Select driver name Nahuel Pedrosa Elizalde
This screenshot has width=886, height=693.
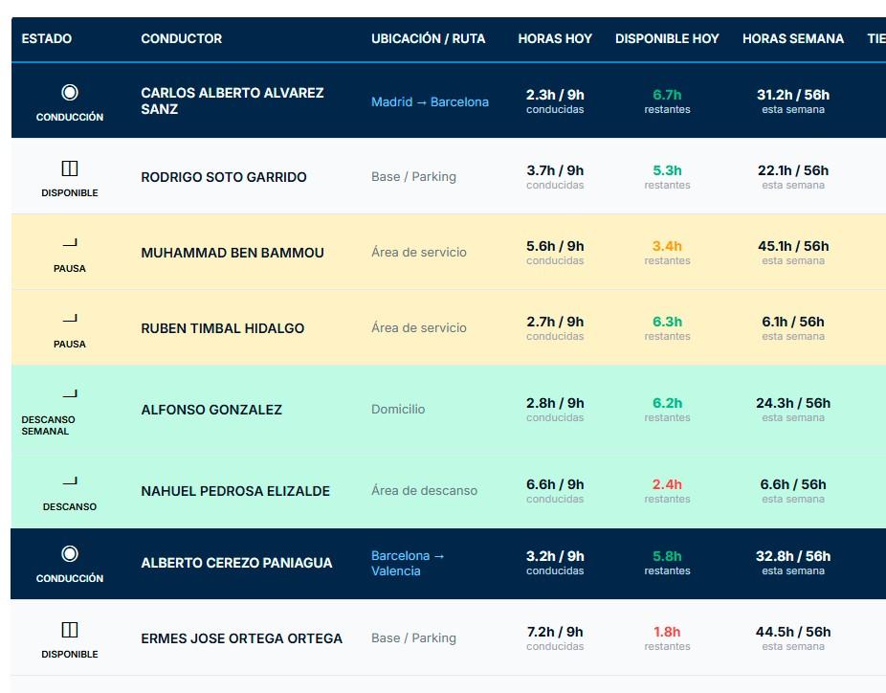click(x=235, y=491)
